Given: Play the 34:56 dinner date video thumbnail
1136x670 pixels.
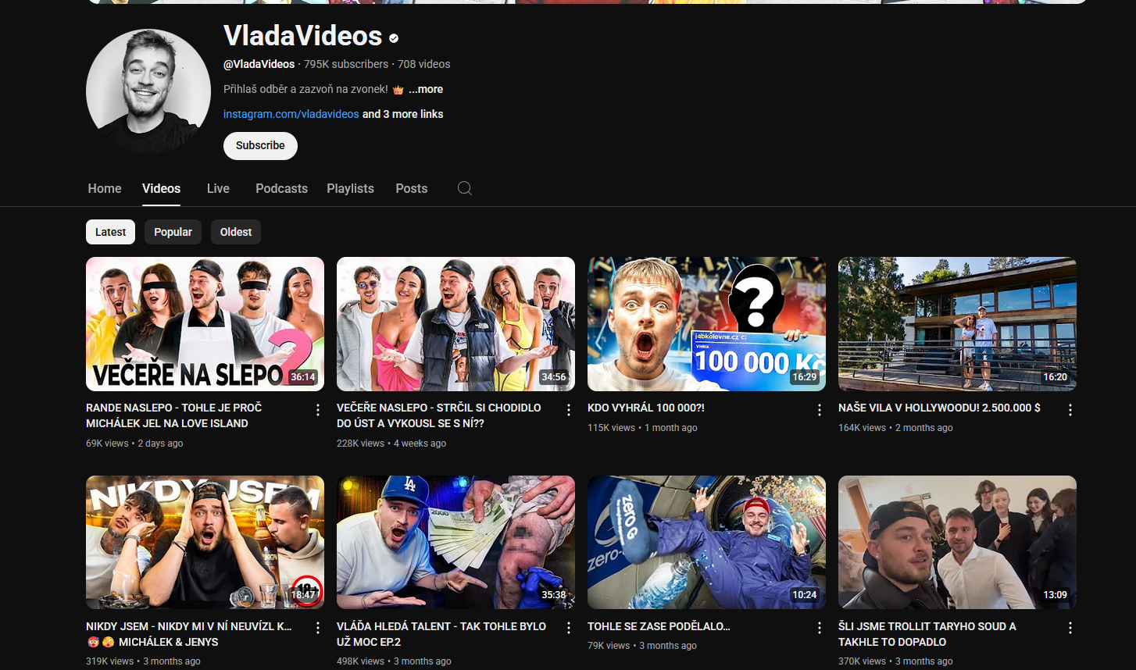Looking at the screenshot, I should [455, 324].
